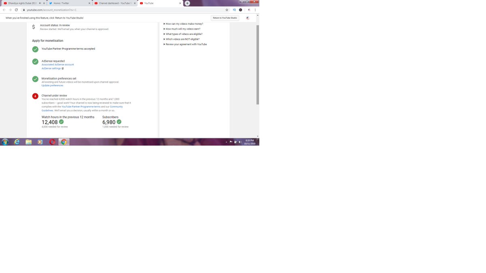The height and width of the screenshot is (273, 486).
Task: Open a new browser tab
Action: click(x=187, y=3)
